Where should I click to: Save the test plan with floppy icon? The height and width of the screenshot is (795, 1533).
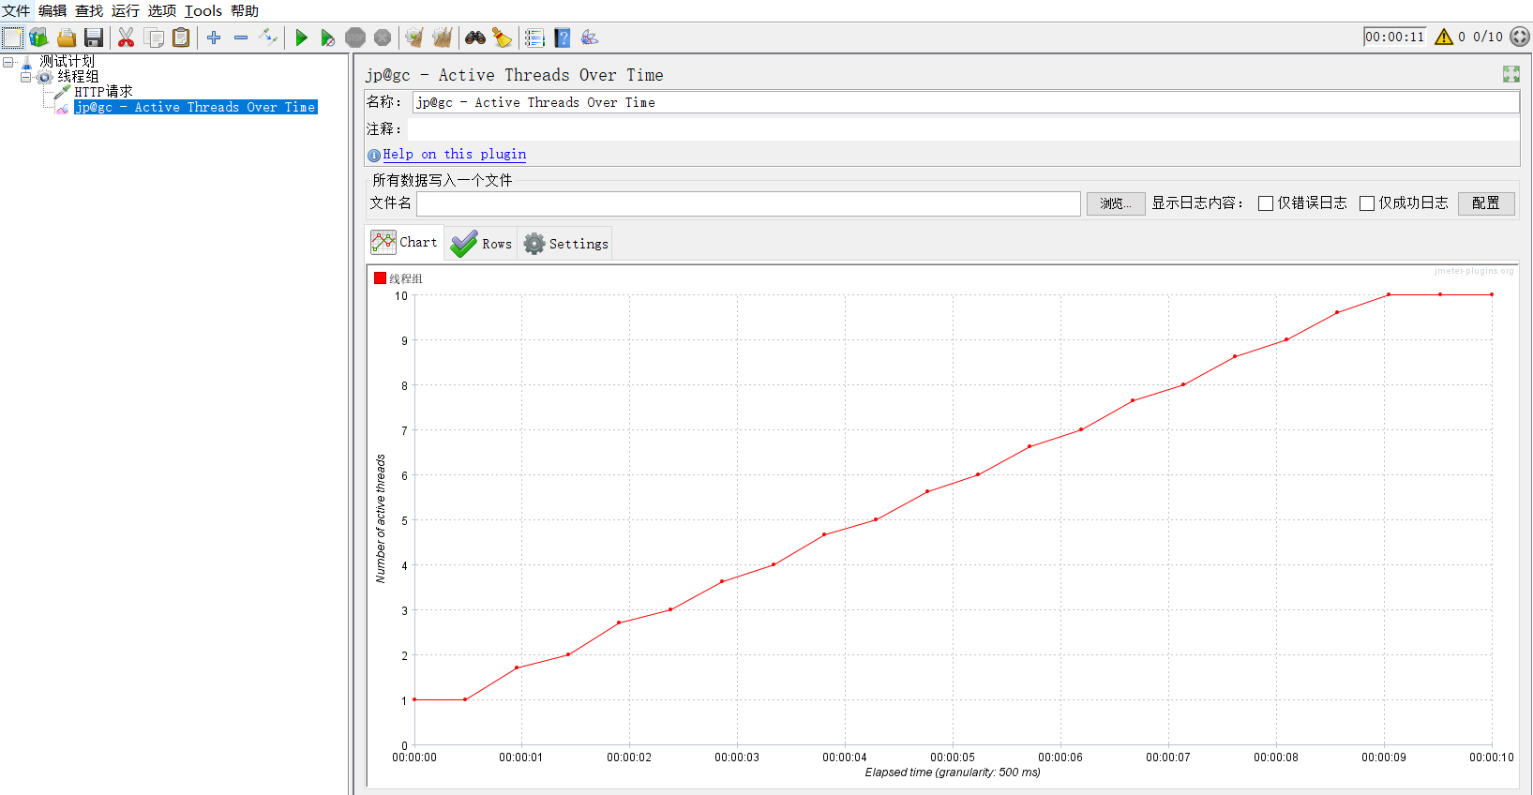(94, 37)
